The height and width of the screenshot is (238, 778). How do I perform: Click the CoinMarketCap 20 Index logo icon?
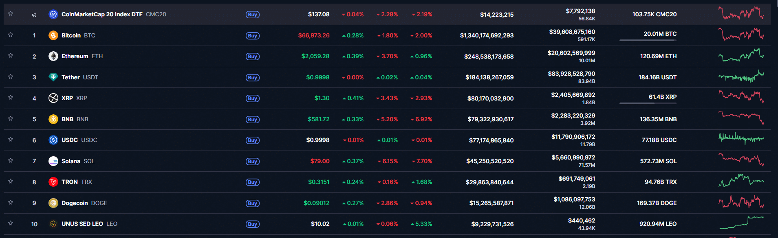pyautogui.click(x=53, y=14)
